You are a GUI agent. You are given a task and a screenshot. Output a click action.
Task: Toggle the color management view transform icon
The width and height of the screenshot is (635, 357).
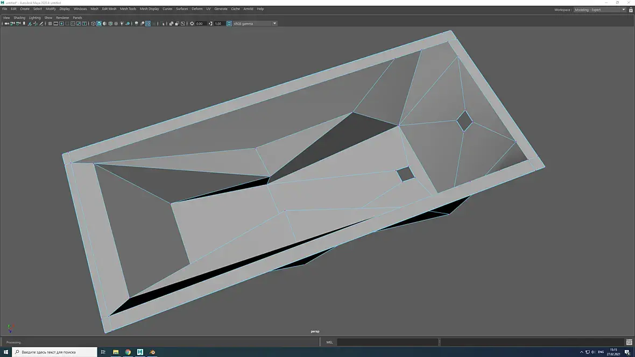pyautogui.click(x=229, y=24)
